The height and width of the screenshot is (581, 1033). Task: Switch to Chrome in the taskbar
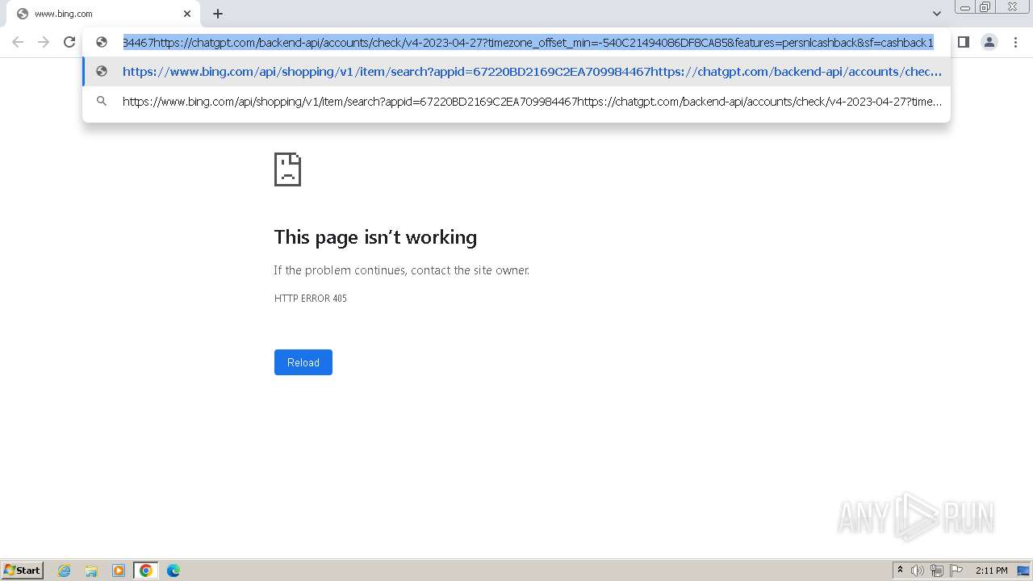coord(146,571)
